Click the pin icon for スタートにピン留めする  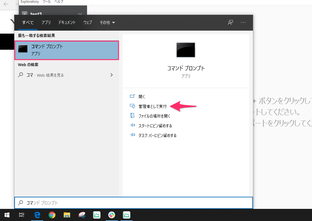(x=132, y=125)
